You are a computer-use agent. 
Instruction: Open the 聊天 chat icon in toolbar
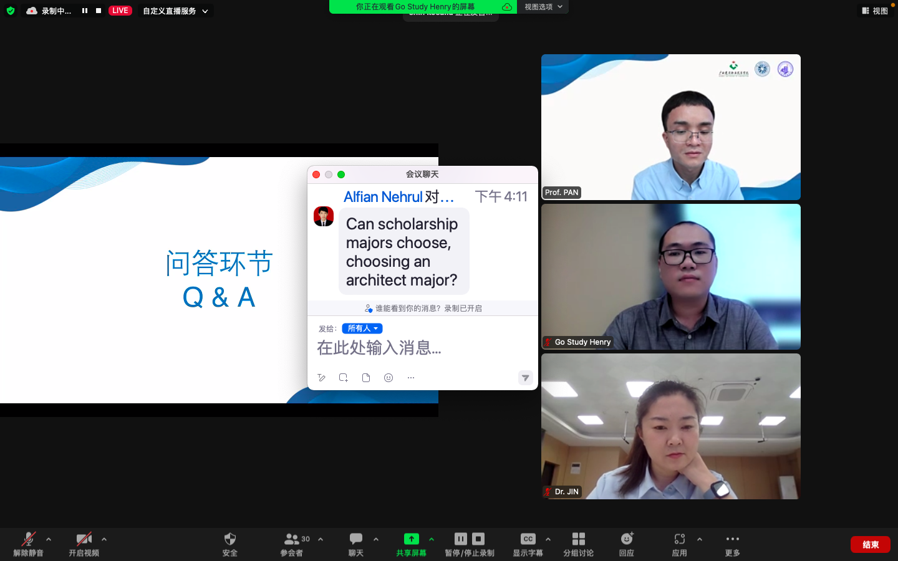[x=355, y=540]
